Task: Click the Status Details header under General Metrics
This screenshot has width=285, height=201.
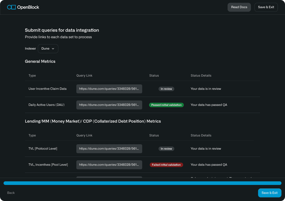Action: tap(201, 75)
